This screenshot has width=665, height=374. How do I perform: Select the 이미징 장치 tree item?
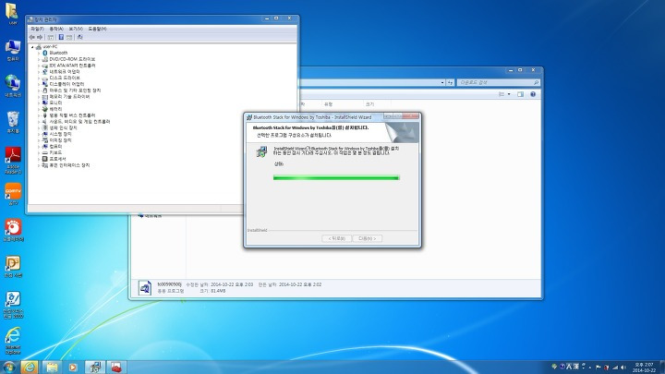[x=60, y=140]
